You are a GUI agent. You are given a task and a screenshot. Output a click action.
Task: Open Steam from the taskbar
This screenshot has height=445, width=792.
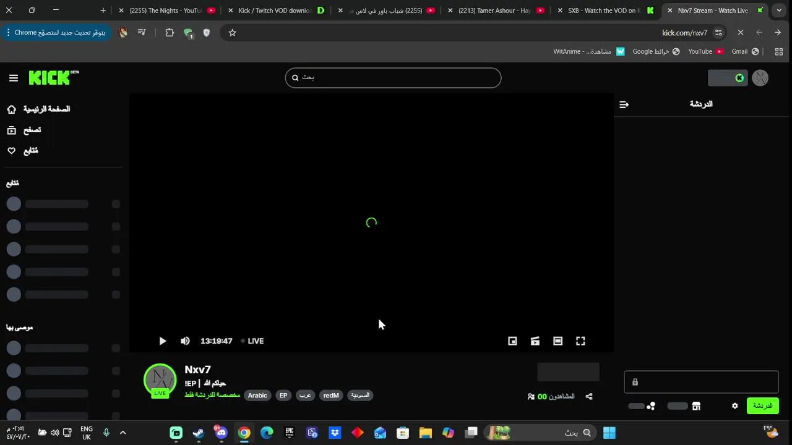199,433
